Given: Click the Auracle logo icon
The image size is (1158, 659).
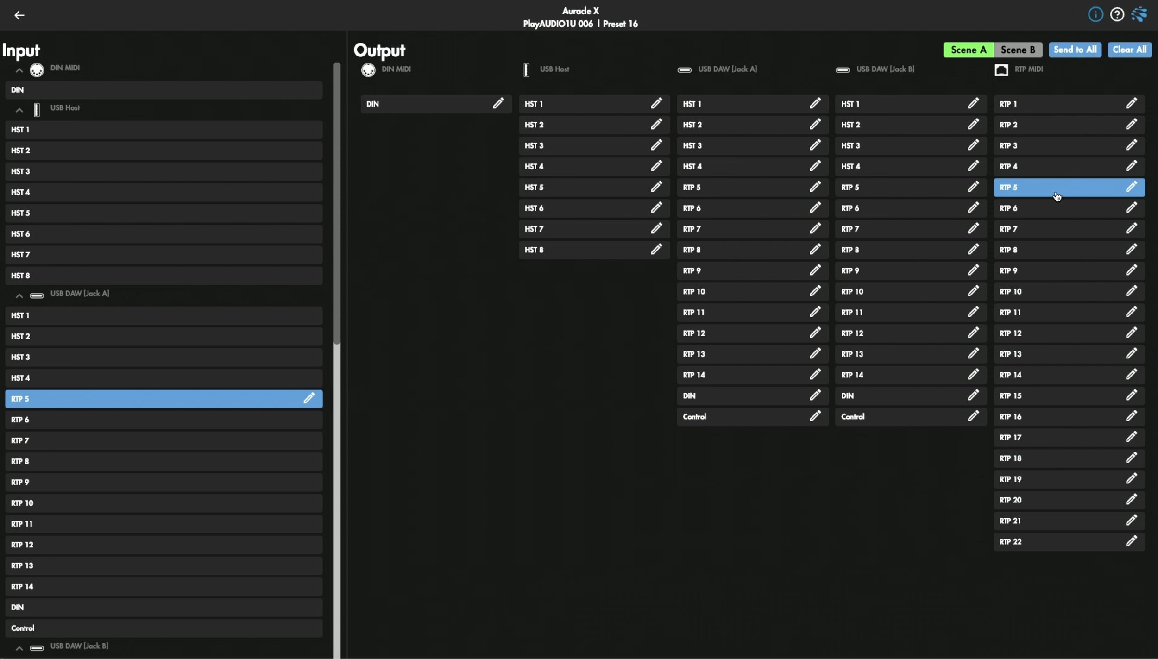Looking at the screenshot, I should coord(1139,15).
